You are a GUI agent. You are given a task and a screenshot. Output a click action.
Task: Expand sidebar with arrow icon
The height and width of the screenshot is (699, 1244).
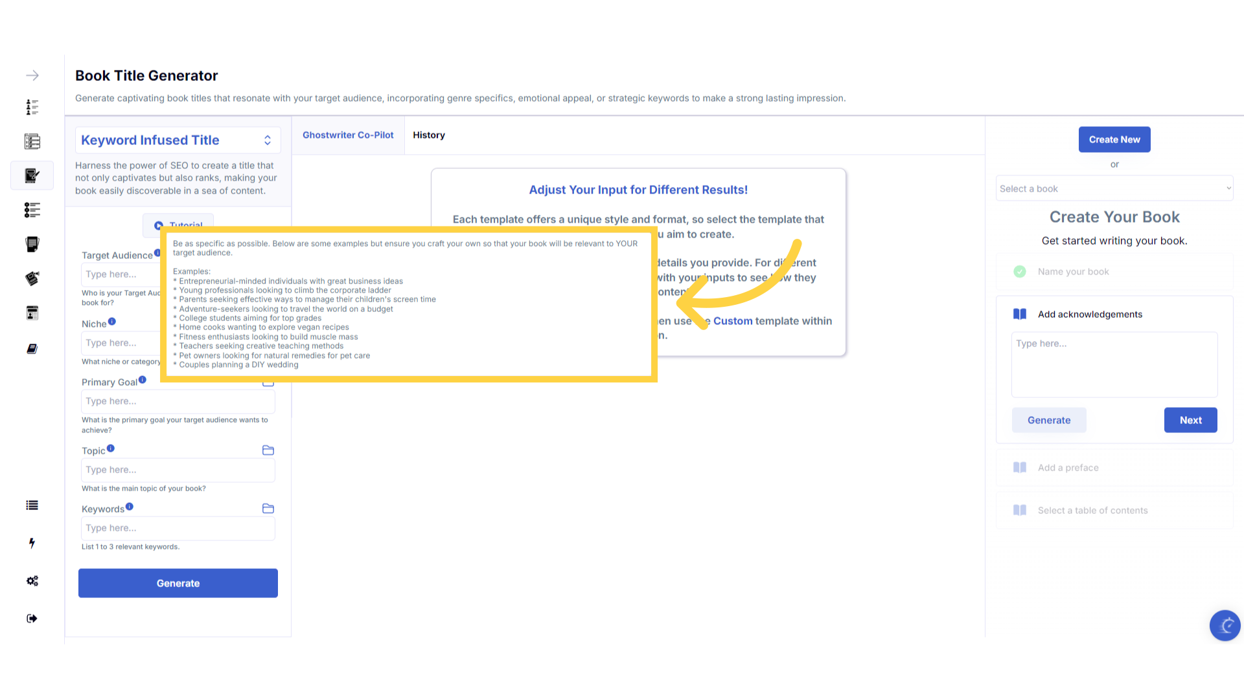(32, 76)
